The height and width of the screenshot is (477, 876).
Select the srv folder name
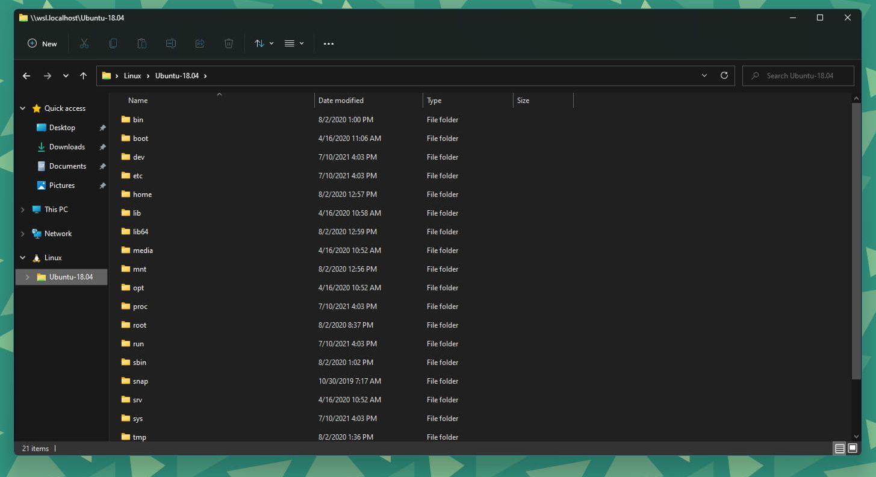[x=137, y=400]
